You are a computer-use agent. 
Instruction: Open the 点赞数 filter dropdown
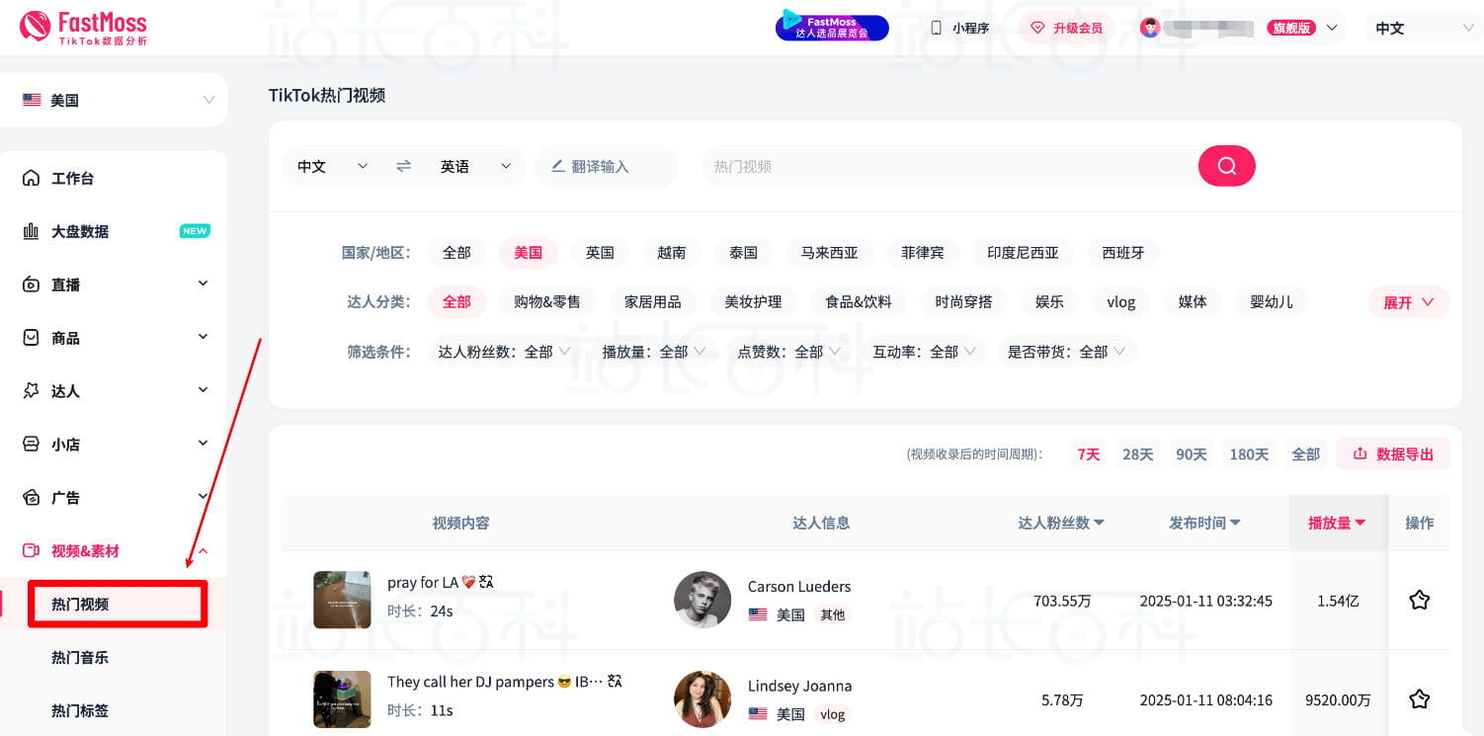tap(789, 352)
